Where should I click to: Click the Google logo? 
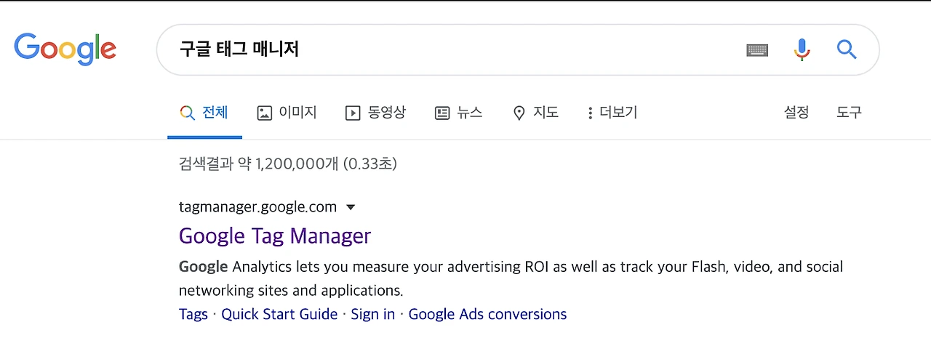coord(65,49)
